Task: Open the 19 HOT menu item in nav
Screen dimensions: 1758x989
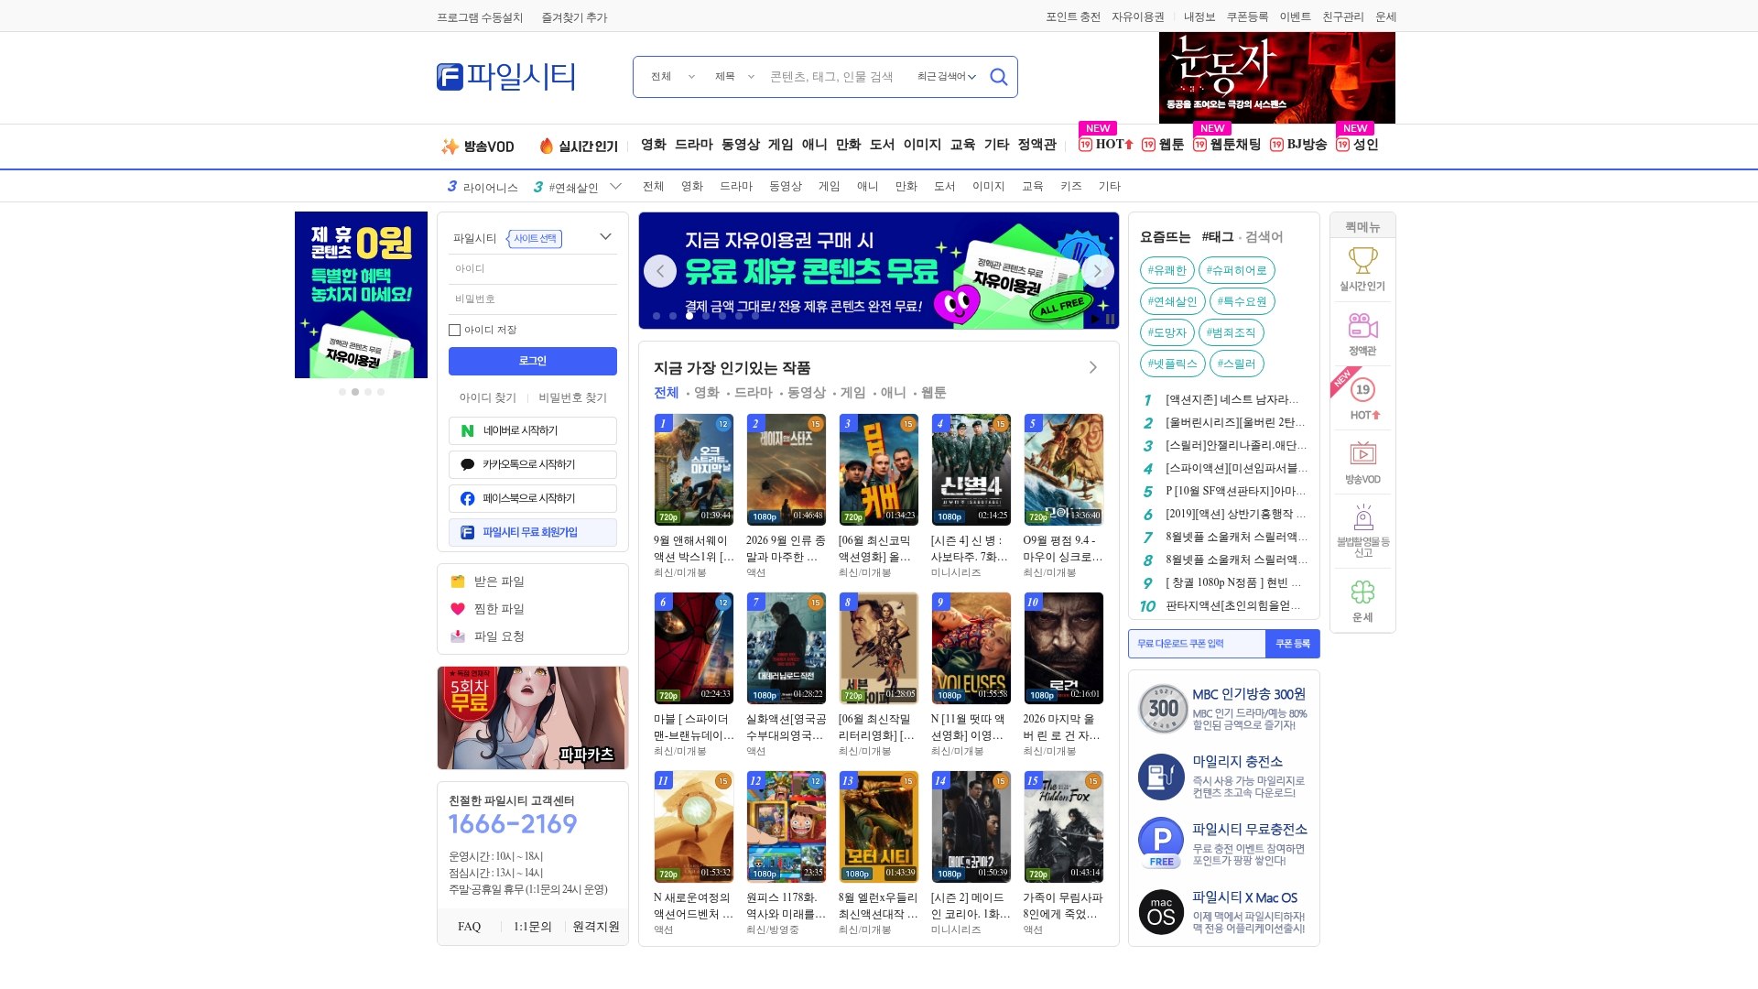Action: pyautogui.click(x=1106, y=145)
